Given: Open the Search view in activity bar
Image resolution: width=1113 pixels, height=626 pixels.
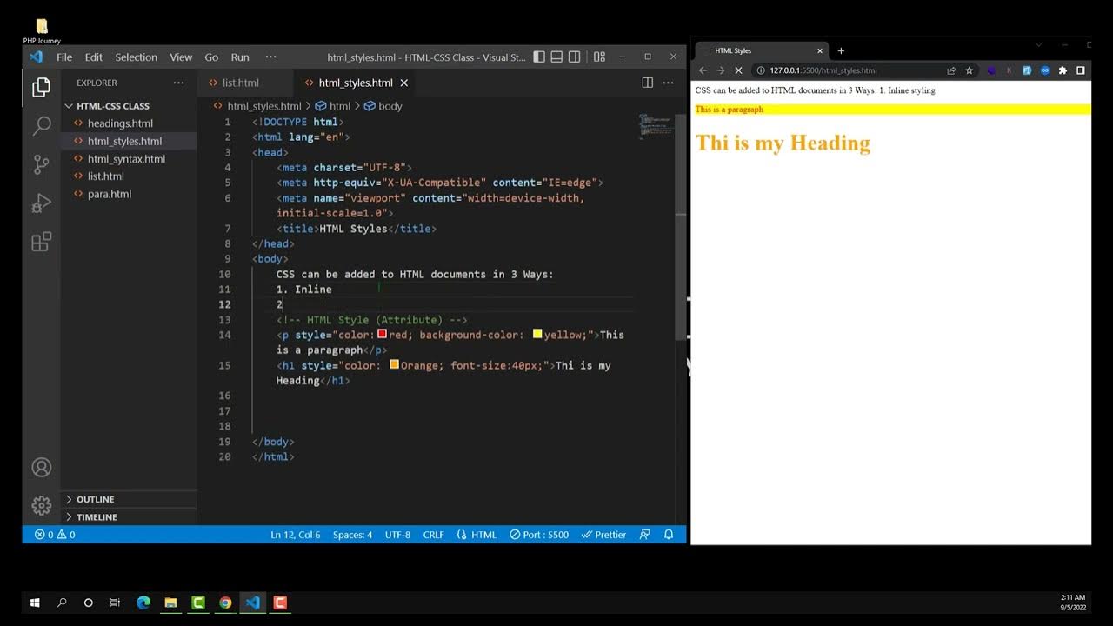Looking at the screenshot, I should coord(41,126).
